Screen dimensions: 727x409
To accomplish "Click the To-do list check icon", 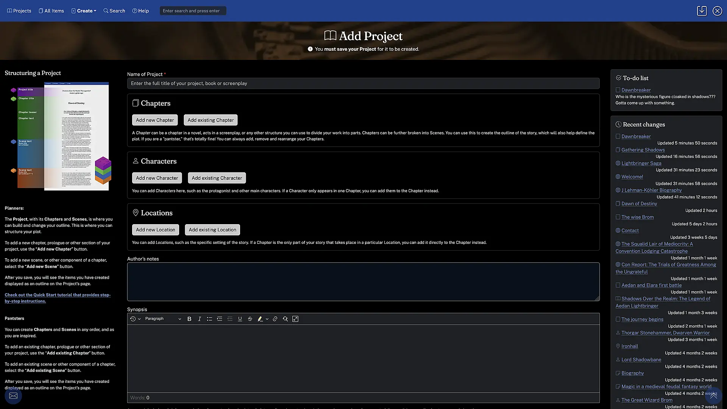I will click(619, 78).
